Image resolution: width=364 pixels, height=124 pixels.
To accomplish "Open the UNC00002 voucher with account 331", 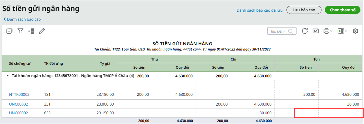I will 18,104.
